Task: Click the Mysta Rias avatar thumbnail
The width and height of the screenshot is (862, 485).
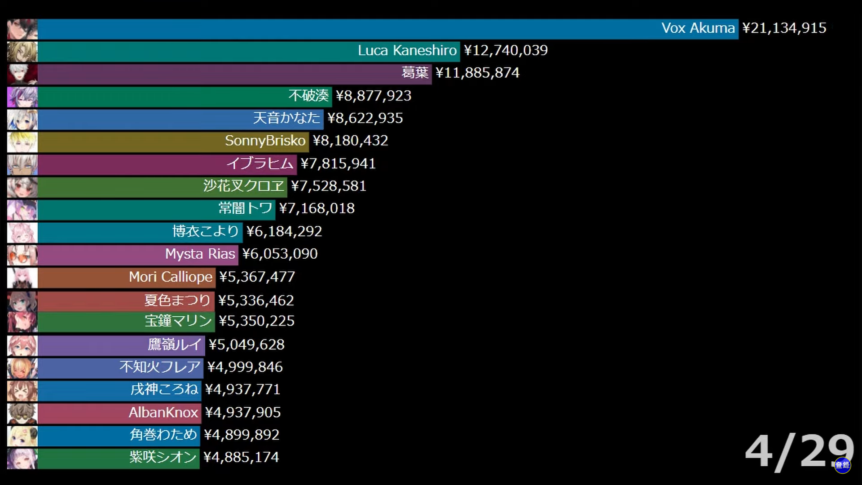Action: pos(22,255)
